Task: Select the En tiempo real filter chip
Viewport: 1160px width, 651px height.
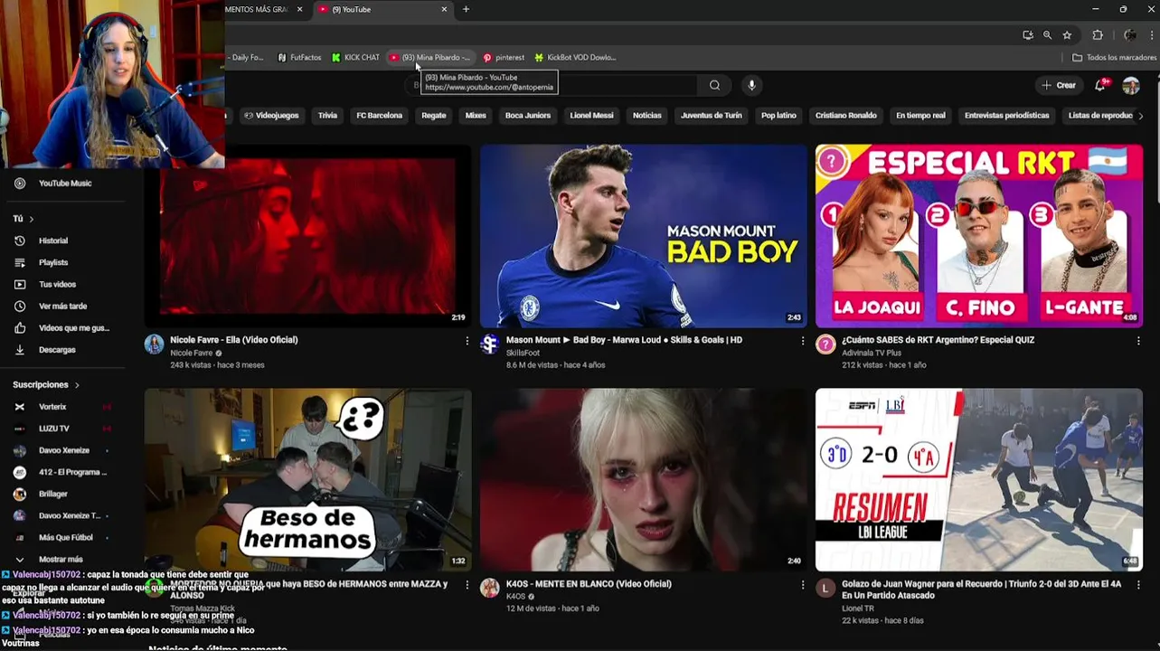Action: pyautogui.click(x=920, y=116)
